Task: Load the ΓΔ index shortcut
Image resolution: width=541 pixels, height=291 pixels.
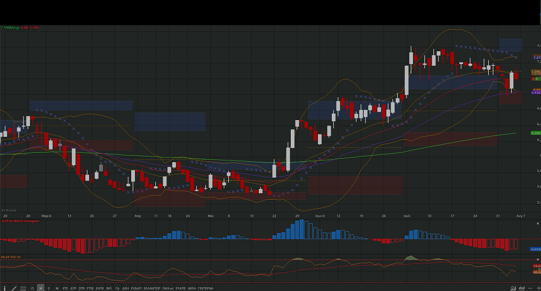Action: [x=117, y=288]
